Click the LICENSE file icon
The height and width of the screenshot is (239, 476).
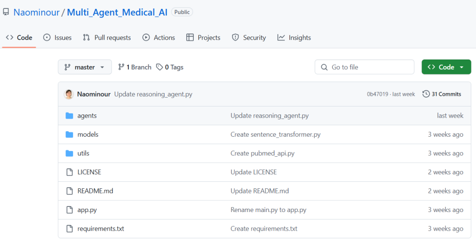click(70, 172)
